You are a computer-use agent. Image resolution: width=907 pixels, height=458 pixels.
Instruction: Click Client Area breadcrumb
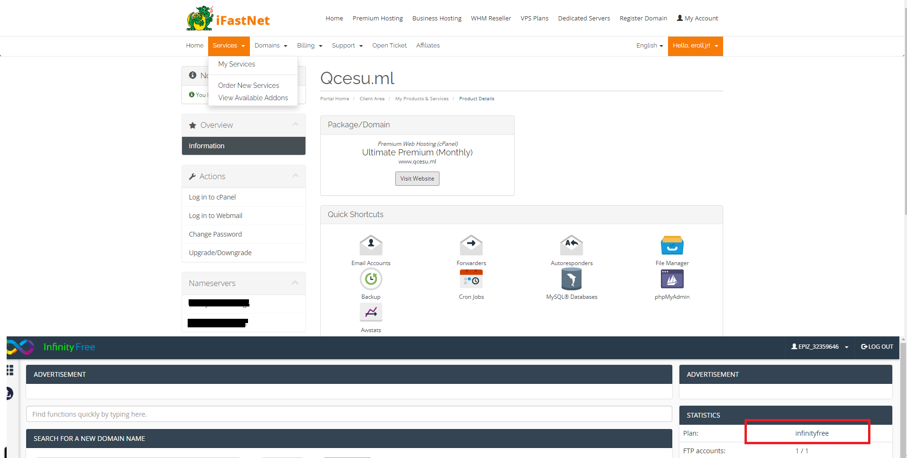point(372,99)
